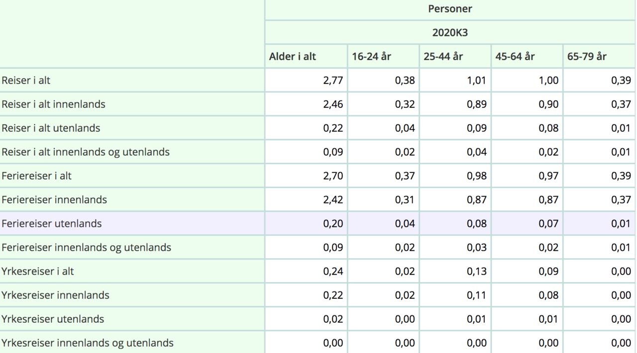Select the 'Feriereiser innenlands' row label

[x=54, y=200]
